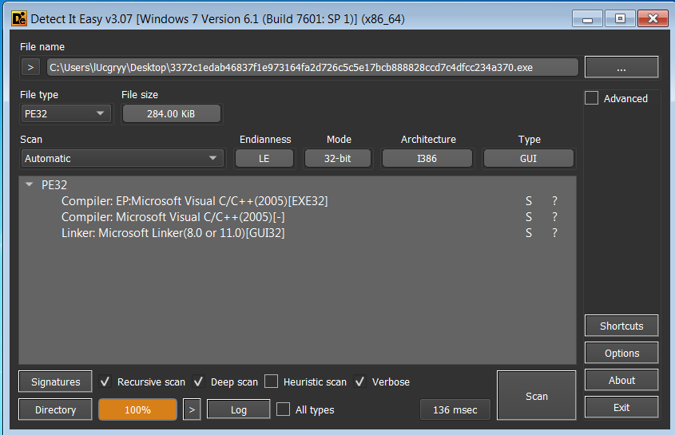675x435 pixels.
Task: Click the Endianness LE button
Action: coord(264,158)
